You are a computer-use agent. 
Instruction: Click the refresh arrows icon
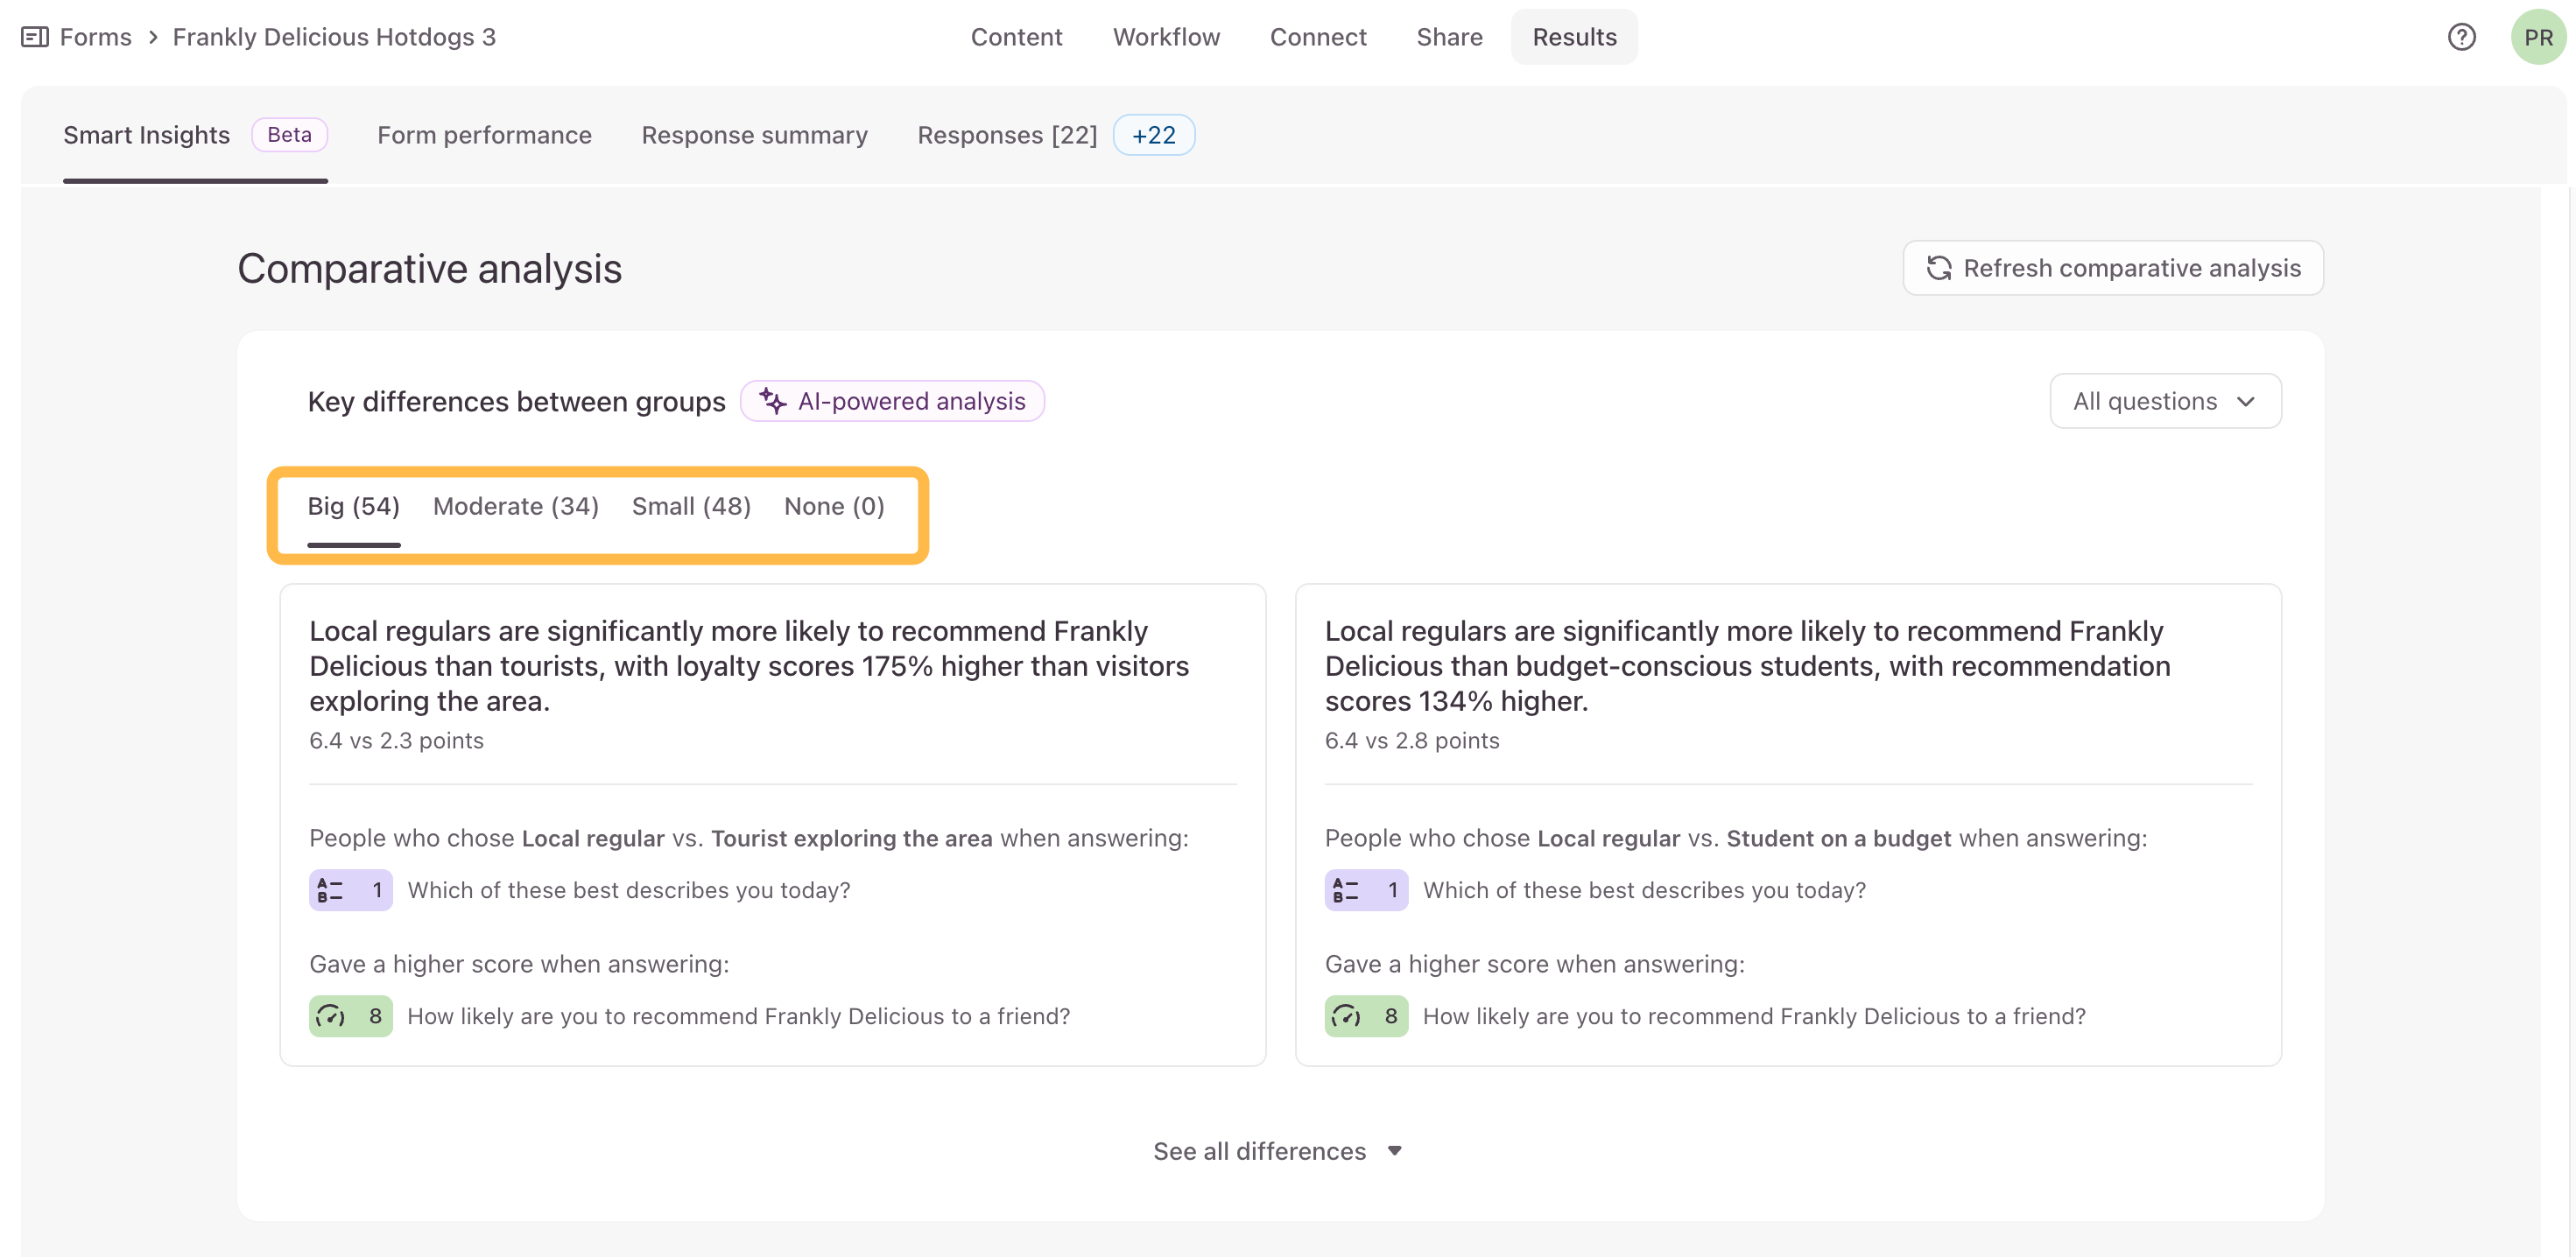tap(1939, 268)
